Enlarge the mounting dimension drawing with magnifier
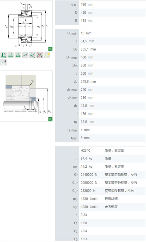The height and width of the screenshot is (242, 146). click(50, 119)
